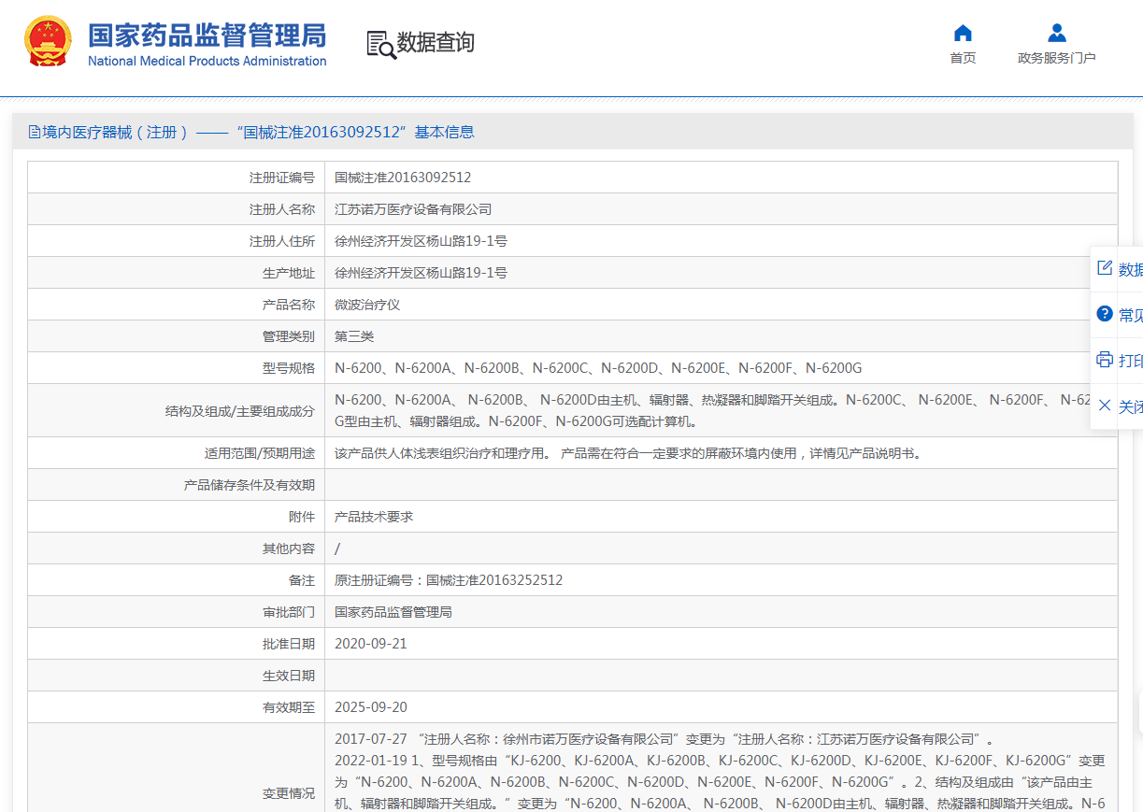Click the registration number 国械注准20163092512 cell

click(x=721, y=178)
